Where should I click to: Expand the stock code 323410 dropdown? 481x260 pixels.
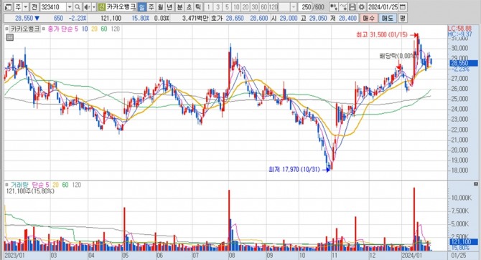[70, 6]
